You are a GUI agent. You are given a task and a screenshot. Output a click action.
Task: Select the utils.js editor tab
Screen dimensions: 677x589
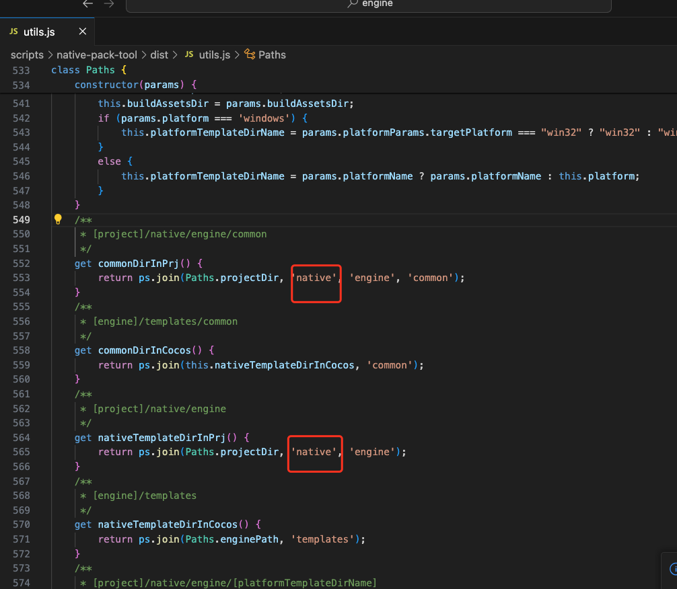pyautogui.click(x=47, y=32)
